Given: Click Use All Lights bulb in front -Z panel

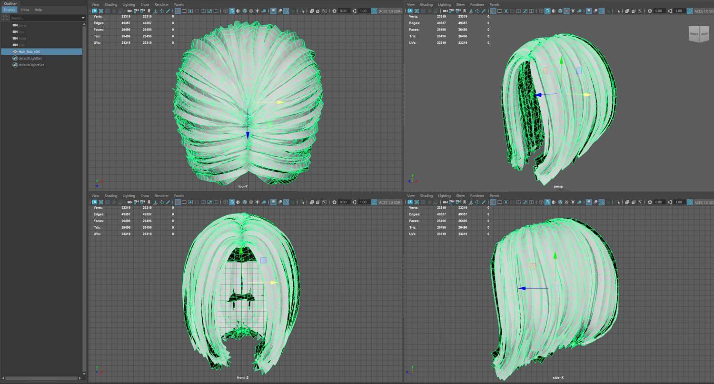Looking at the screenshot, I should (258, 202).
